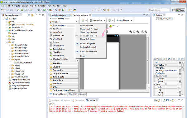Viewport: 187px width, 118px height.
Task: Expand the src folder in Package Explorer
Action: [x=7, y=22]
